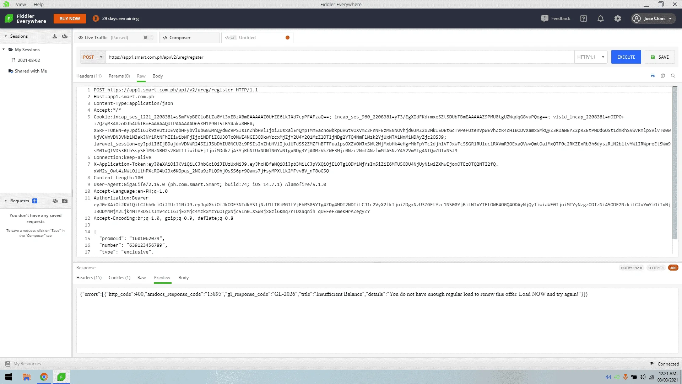Click the BUY NOW button
The height and width of the screenshot is (384, 682).
pos(70,18)
